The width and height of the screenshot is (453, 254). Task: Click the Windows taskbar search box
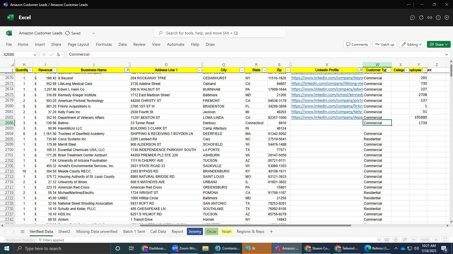coord(62,248)
